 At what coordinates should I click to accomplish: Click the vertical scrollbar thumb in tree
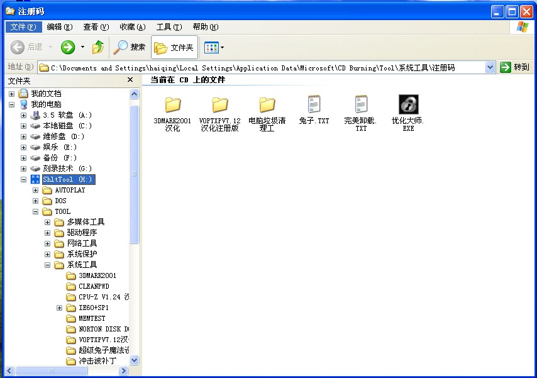point(135,174)
